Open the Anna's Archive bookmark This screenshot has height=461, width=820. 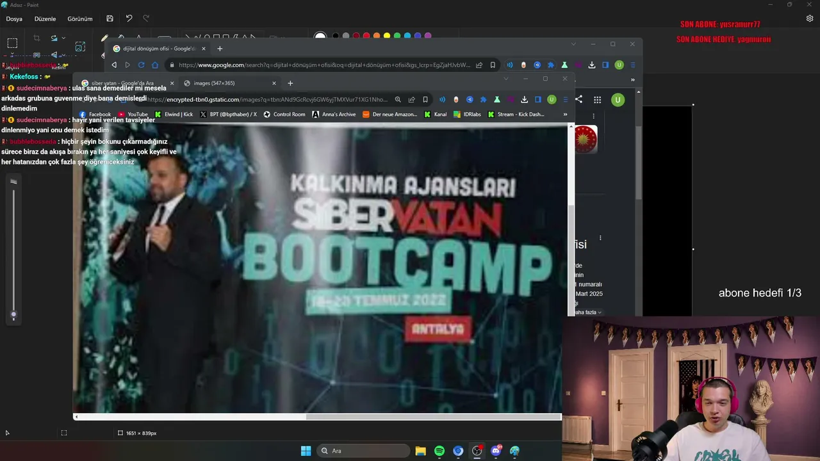click(x=334, y=115)
